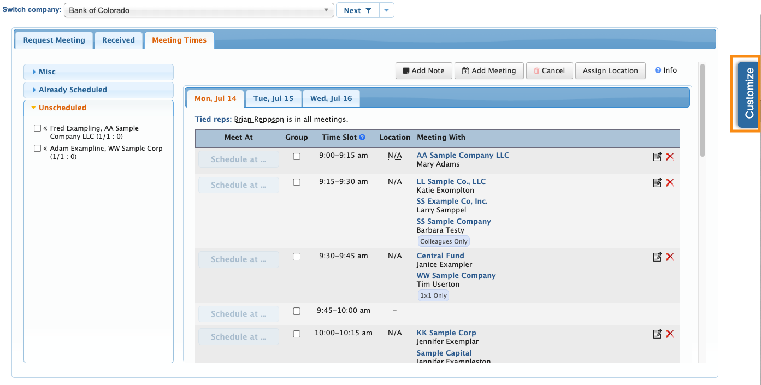
Task: Delete the Central Fund meeting row
Action: (x=670, y=257)
